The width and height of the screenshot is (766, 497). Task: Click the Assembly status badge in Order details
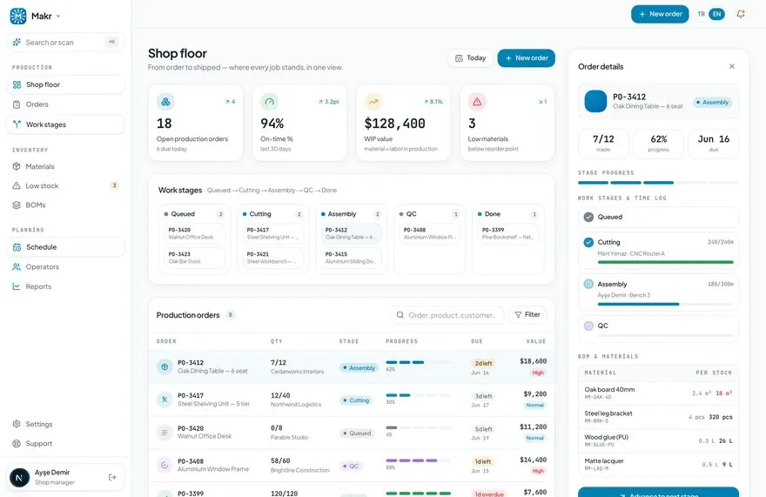click(712, 103)
